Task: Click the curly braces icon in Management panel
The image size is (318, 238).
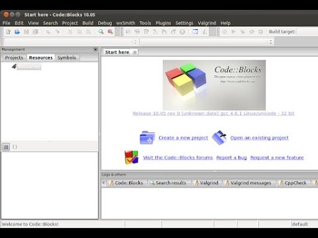Action: [x=15, y=147]
